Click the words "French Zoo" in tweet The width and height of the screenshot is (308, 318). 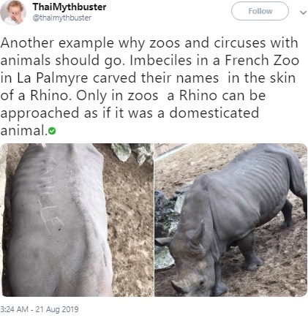point(262,61)
